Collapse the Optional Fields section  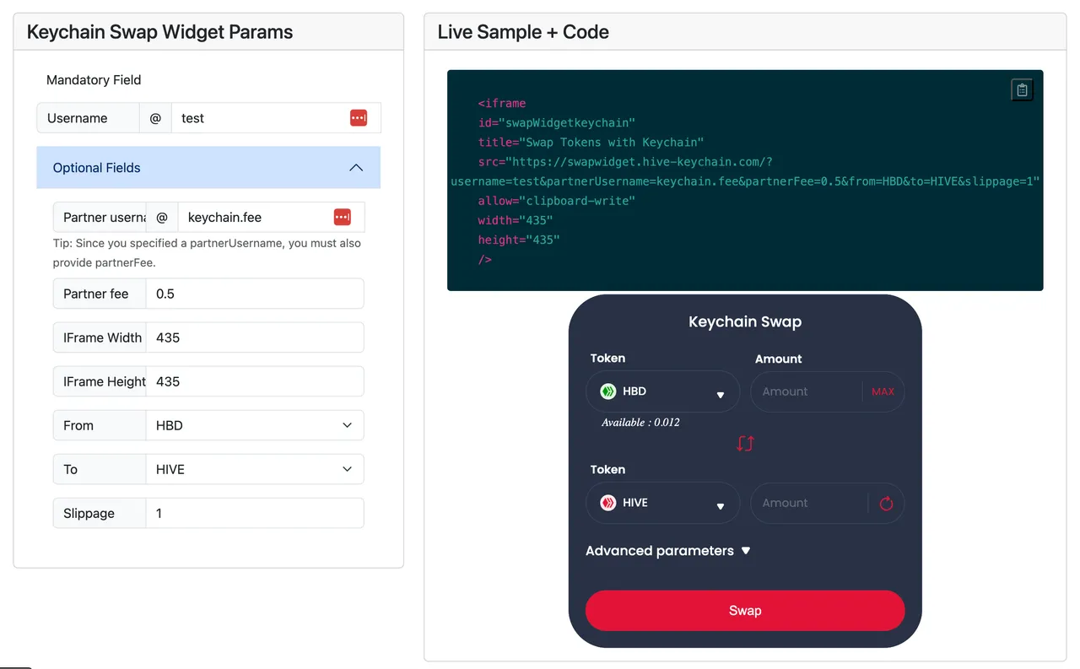(x=208, y=168)
